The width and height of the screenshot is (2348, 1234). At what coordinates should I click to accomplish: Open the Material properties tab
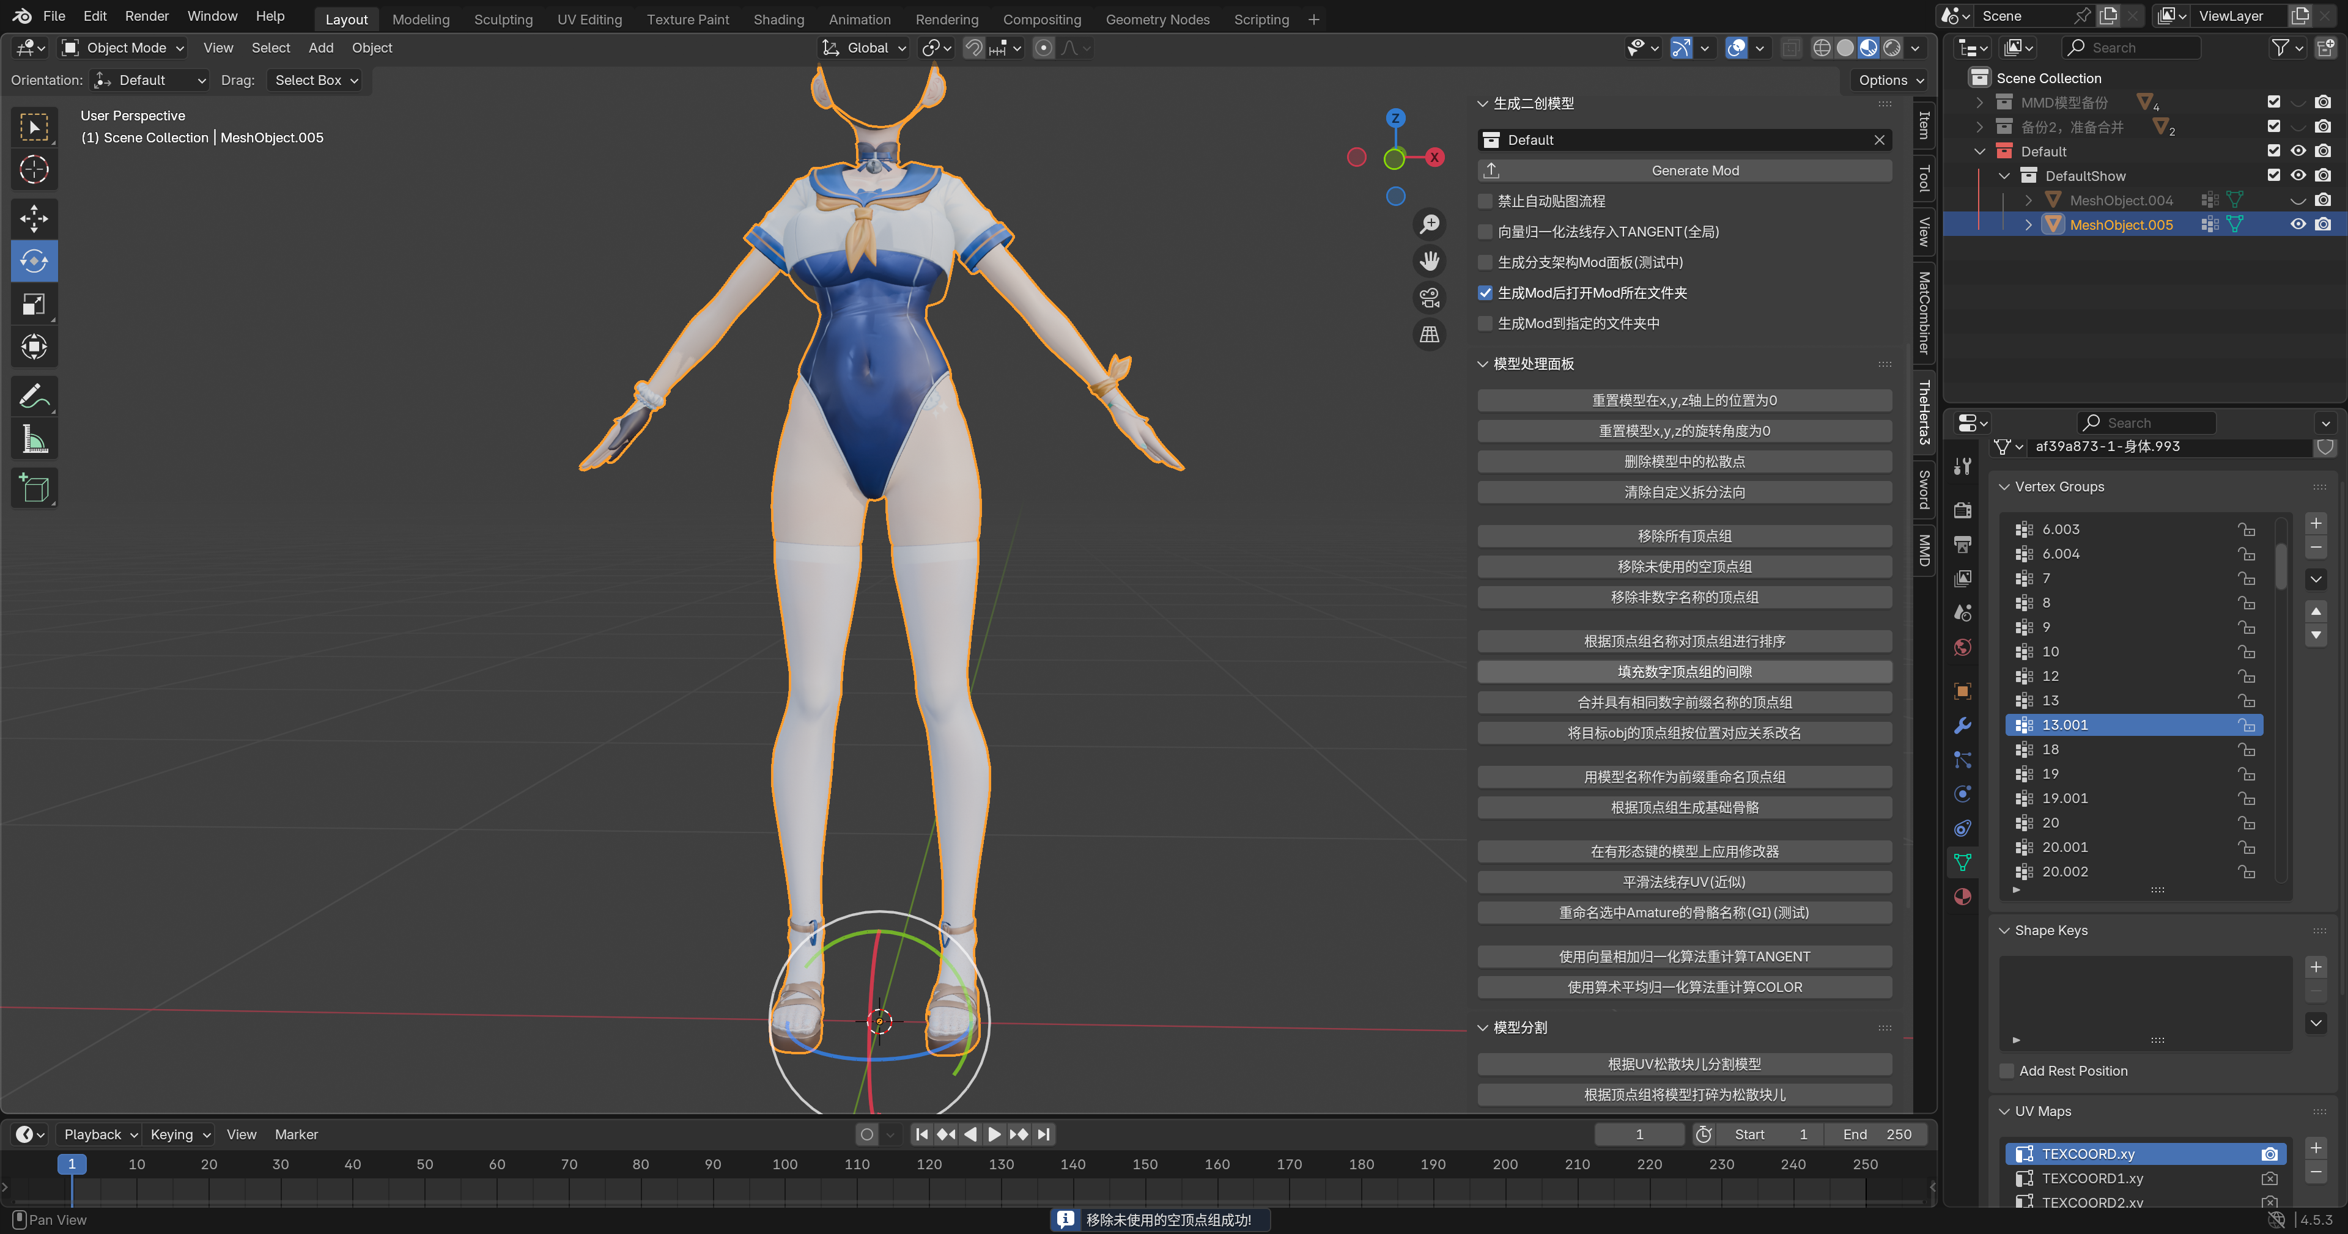coord(1963,897)
